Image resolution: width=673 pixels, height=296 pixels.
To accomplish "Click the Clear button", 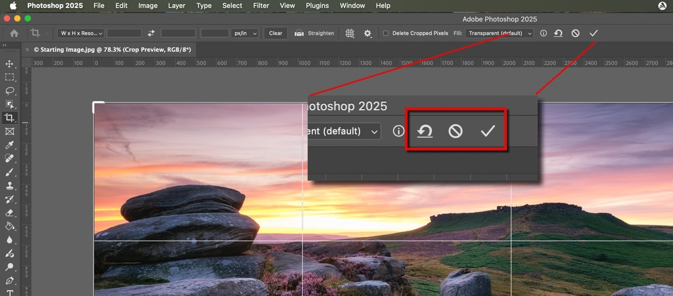I will point(276,33).
